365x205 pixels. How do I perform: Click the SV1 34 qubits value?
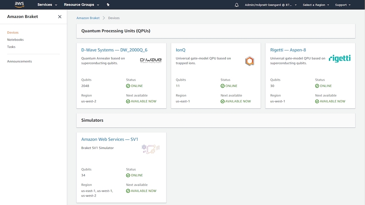tap(83, 175)
